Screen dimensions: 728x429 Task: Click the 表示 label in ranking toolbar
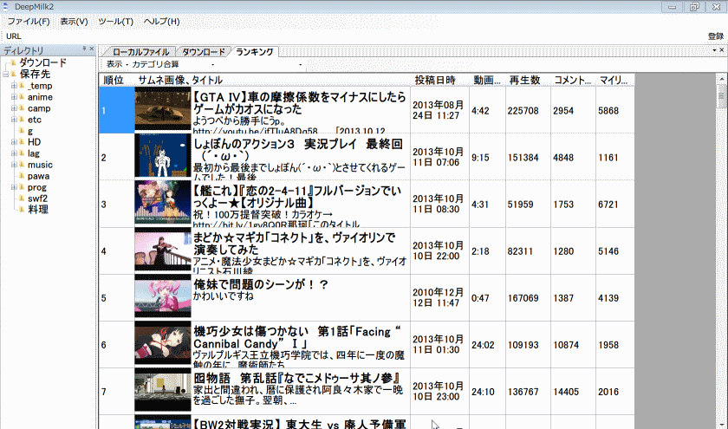pos(114,64)
